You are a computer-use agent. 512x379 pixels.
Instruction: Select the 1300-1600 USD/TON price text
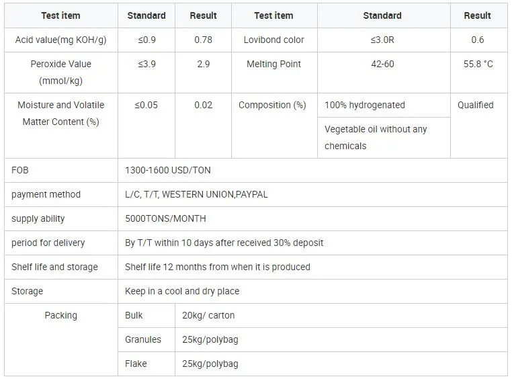pos(168,170)
